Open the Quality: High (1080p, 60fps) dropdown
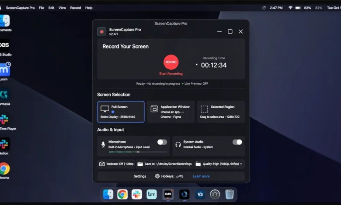Image resolution: width=341 pixels, height=205 pixels. tap(219, 164)
